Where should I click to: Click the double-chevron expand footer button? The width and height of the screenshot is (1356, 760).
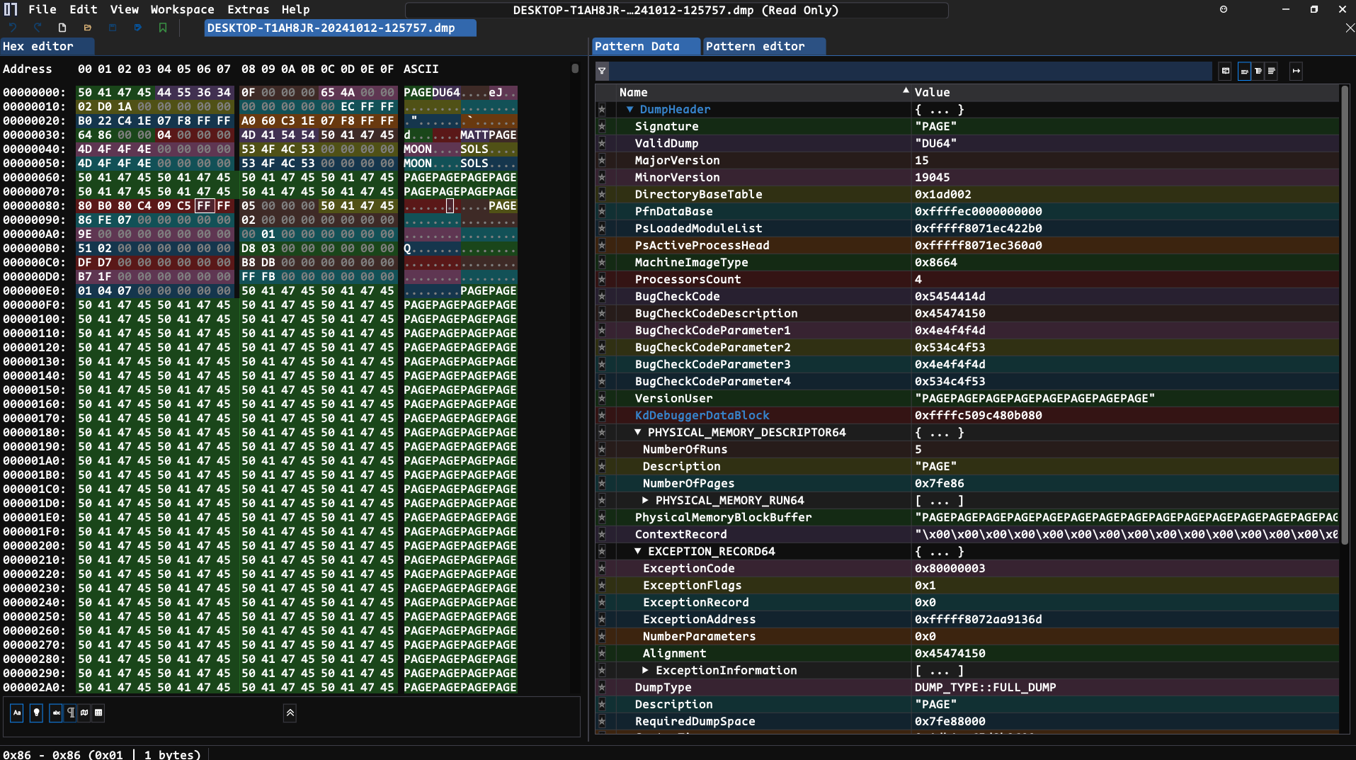290,713
